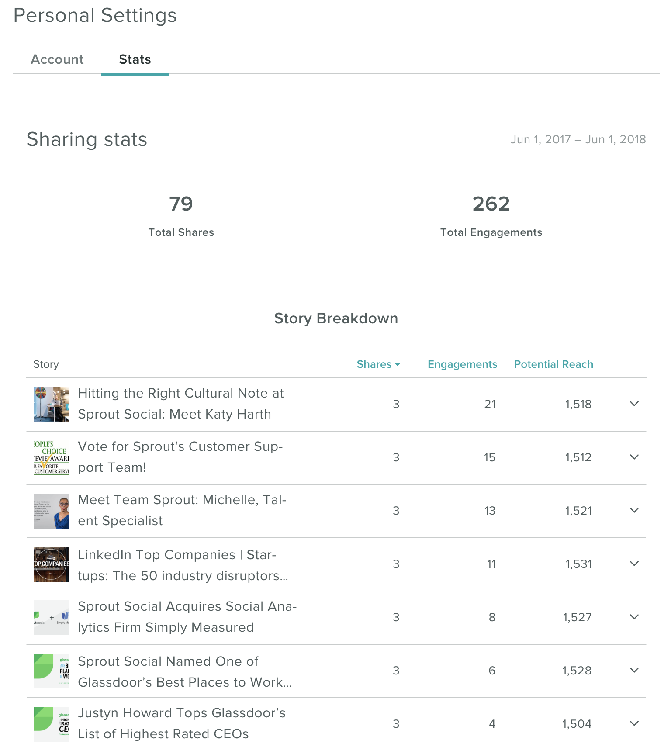
Task: Click potential reach value 1,527
Action: 577,617
